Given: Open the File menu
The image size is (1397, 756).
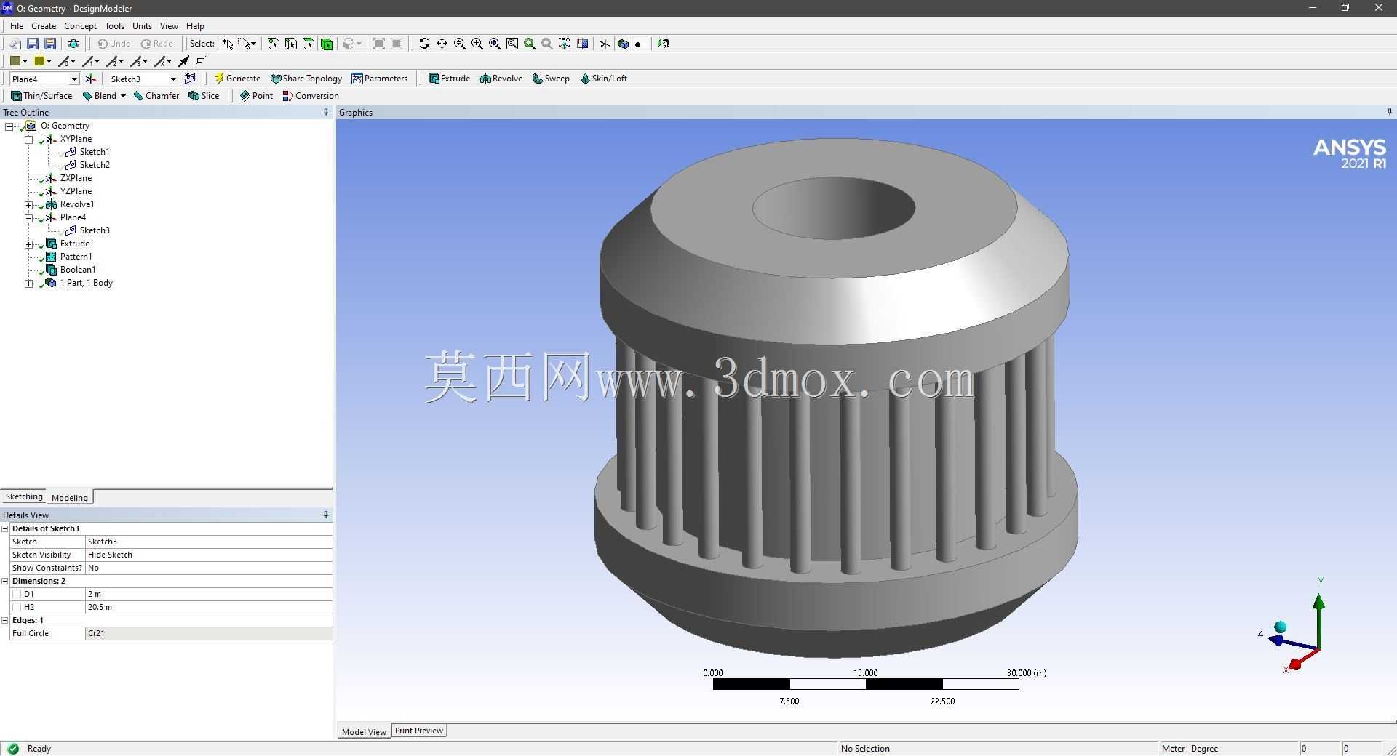Looking at the screenshot, I should point(17,25).
